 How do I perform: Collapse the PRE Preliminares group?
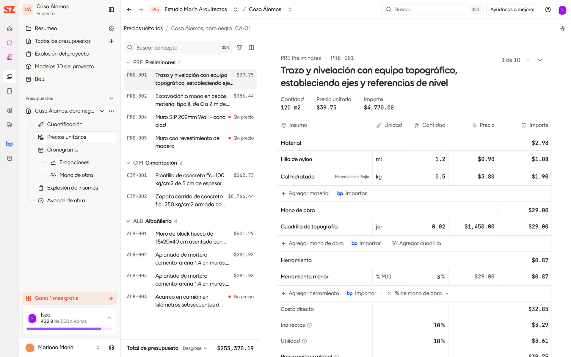[128, 62]
